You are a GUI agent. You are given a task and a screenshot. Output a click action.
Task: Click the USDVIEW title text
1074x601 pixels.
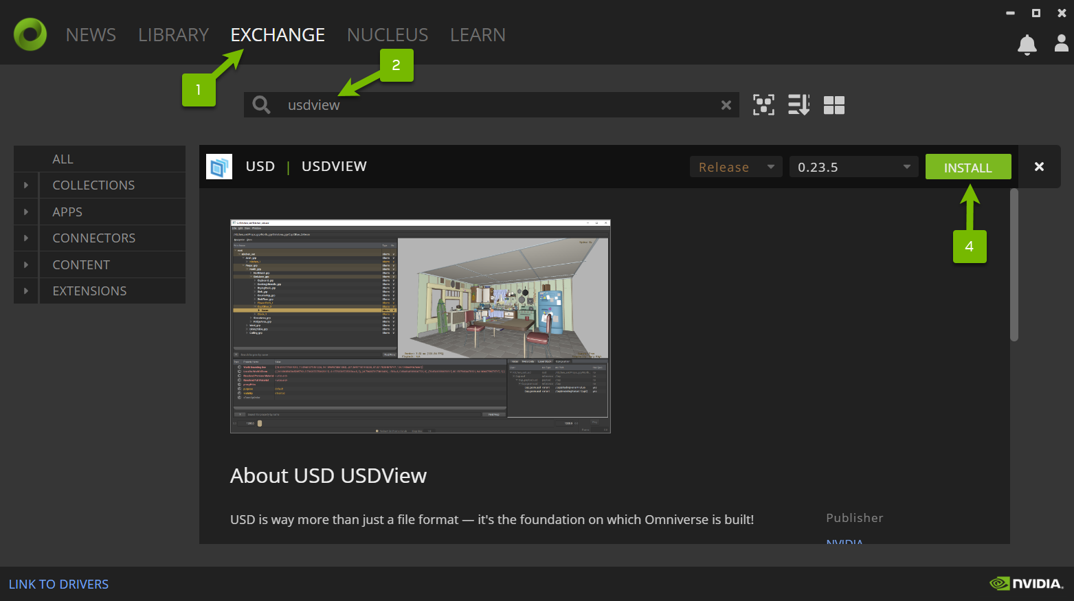click(x=334, y=166)
